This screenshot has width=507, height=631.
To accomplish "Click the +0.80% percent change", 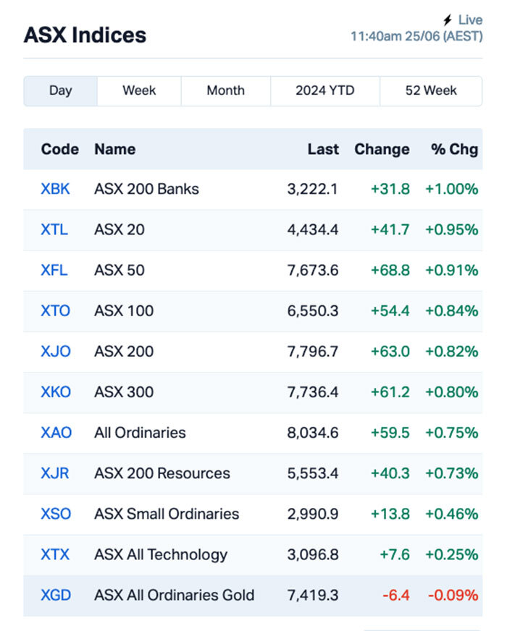I will (x=452, y=392).
